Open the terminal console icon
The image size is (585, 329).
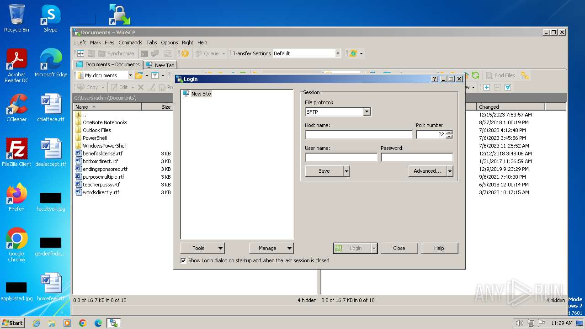(x=144, y=53)
